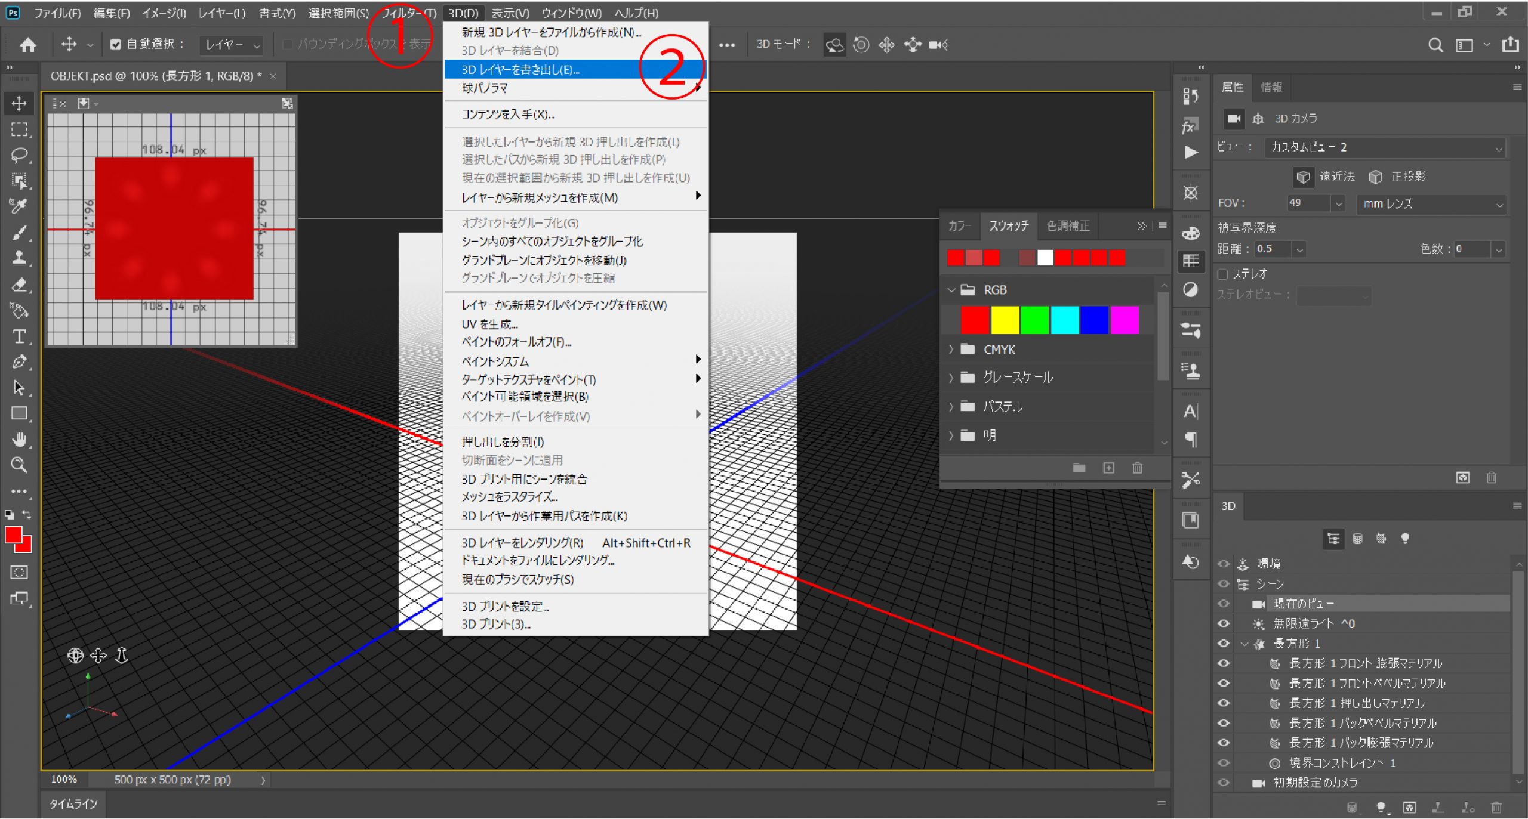
Task: Click the Slide 3D camera mode icon
Action: point(913,45)
